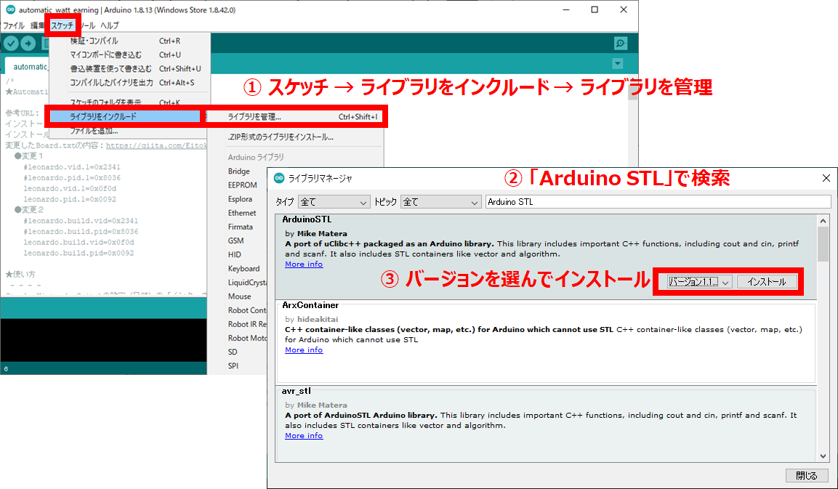The image size is (838, 489).
Task: Open the tab options dropdown arrow
Action: [x=617, y=64]
